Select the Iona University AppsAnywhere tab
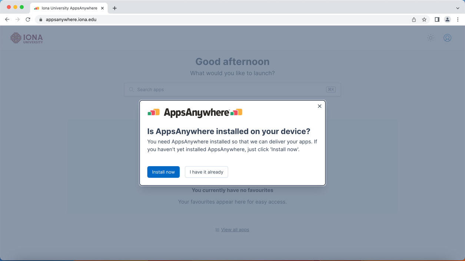 click(x=69, y=8)
